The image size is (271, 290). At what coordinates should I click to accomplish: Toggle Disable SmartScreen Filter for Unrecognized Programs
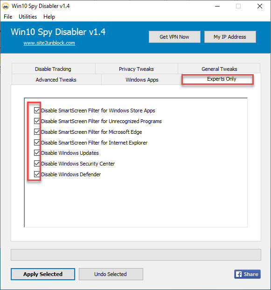click(37, 121)
